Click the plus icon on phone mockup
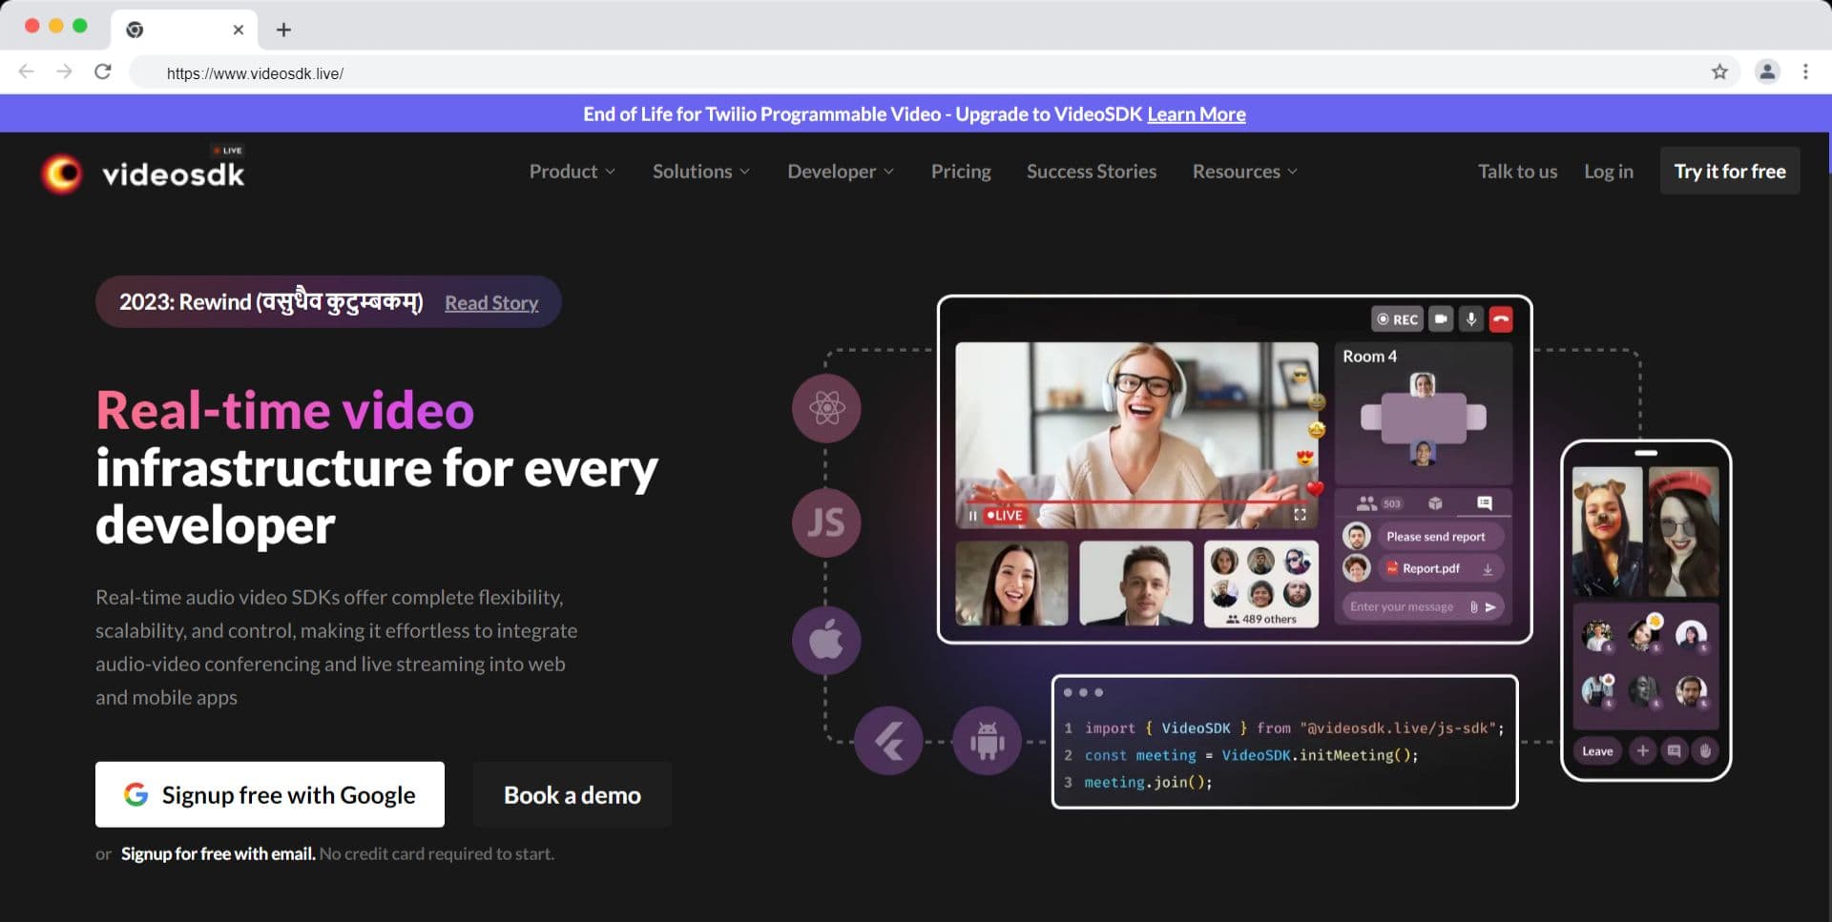Screen dimensions: 1832x922 coord(1642,751)
